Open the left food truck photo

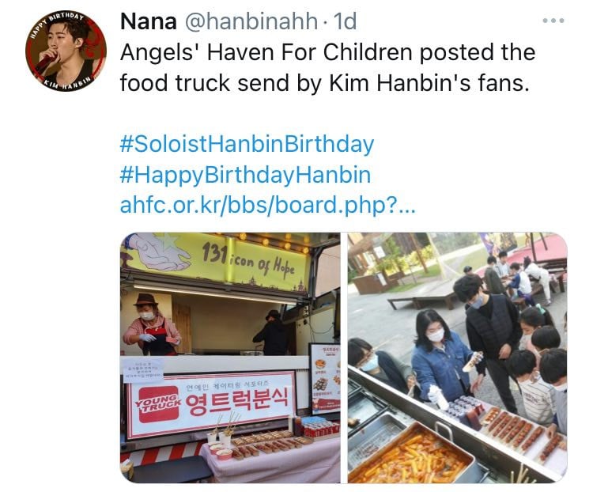click(230, 358)
